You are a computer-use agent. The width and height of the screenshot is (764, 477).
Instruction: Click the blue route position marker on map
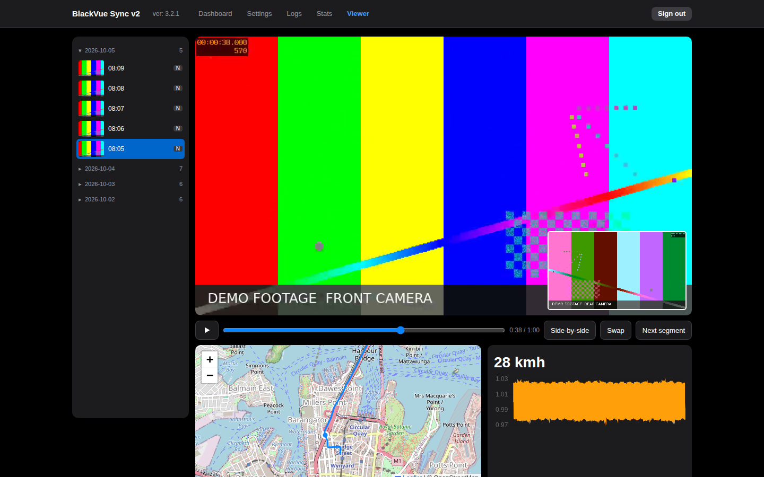pos(326,435)
